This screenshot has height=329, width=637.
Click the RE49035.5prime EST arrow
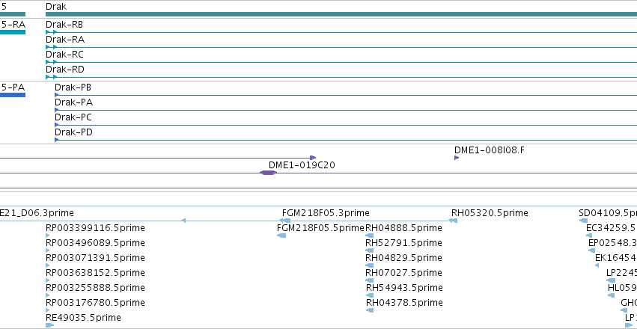point(49,325)
